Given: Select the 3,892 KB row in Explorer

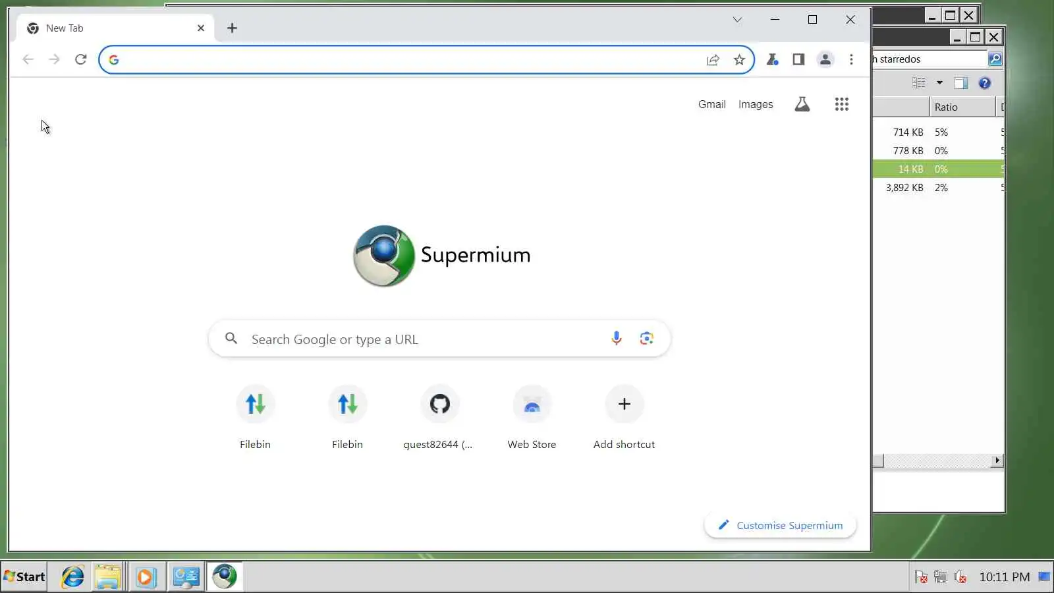Looking at the screenshot, I should pyautogui.click(x=938, y=188).
